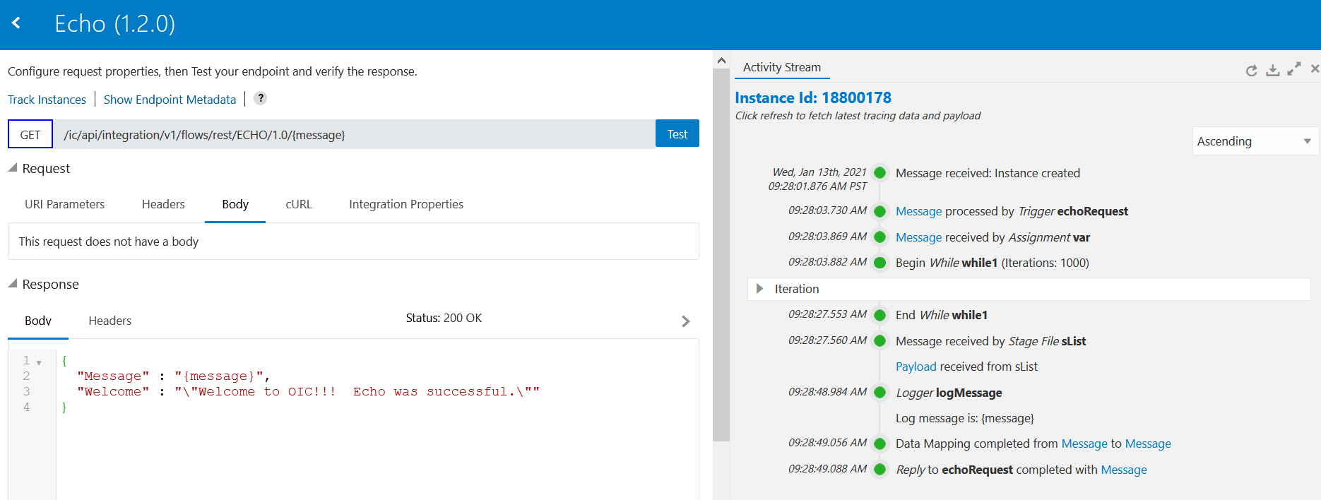Open Integration Properties tab

point(406,204)
